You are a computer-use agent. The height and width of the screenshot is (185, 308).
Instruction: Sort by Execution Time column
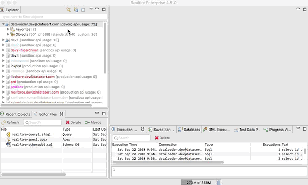pyautogui.click(x=134, y=145)
